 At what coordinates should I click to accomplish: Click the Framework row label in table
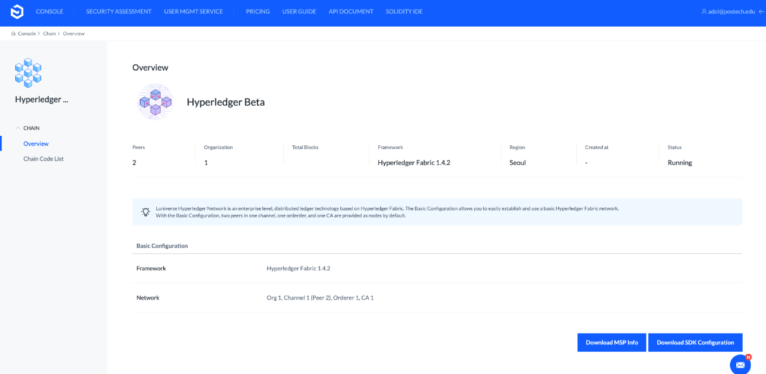click(151, 268)
